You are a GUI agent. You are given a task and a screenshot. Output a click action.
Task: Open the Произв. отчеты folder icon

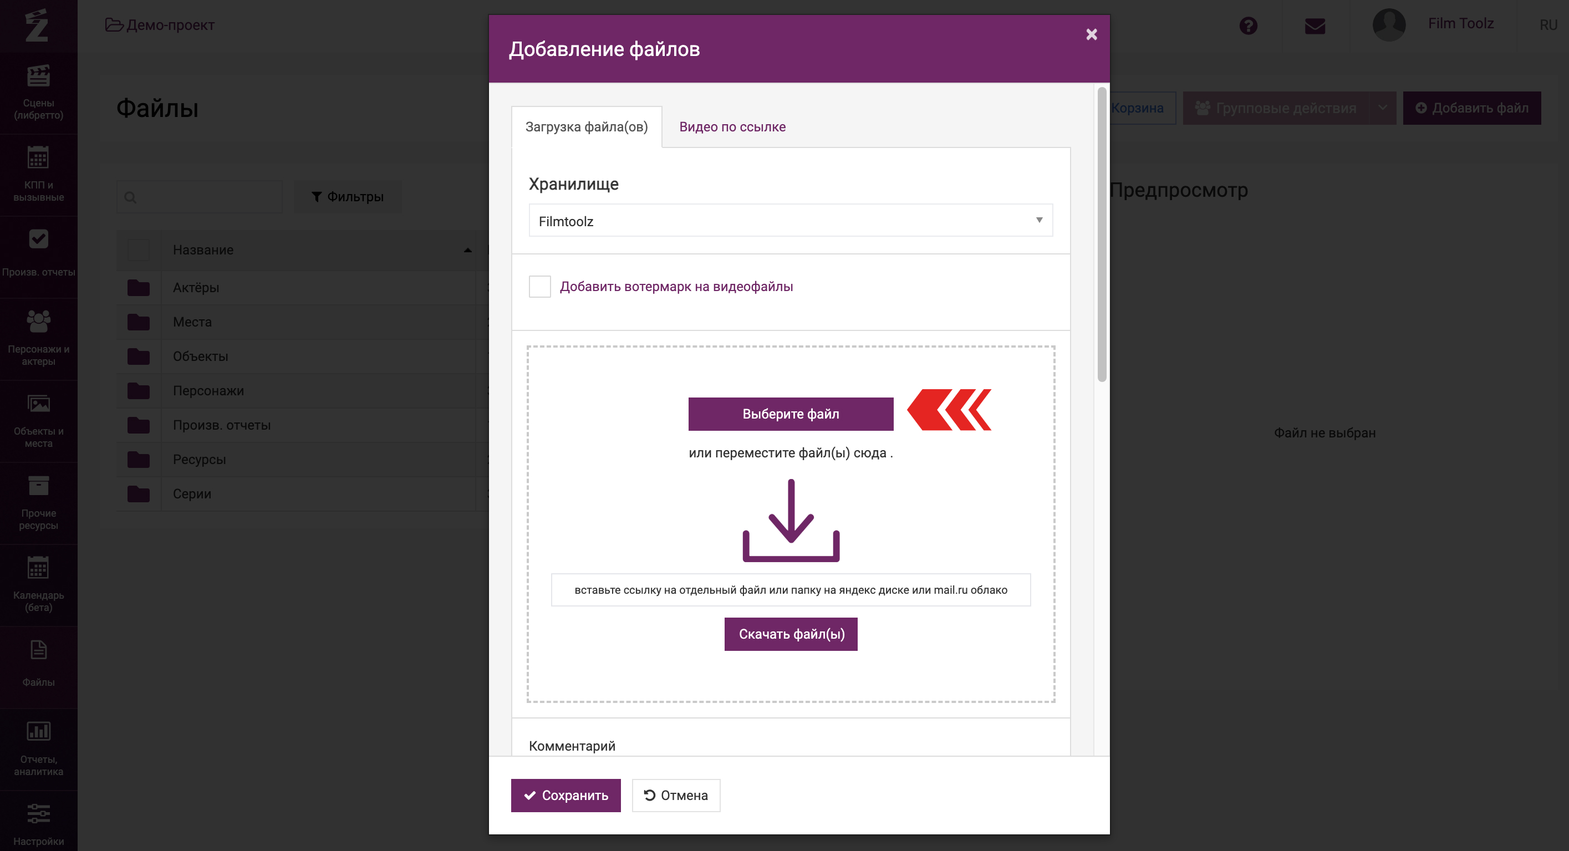[x=138, y=425]
